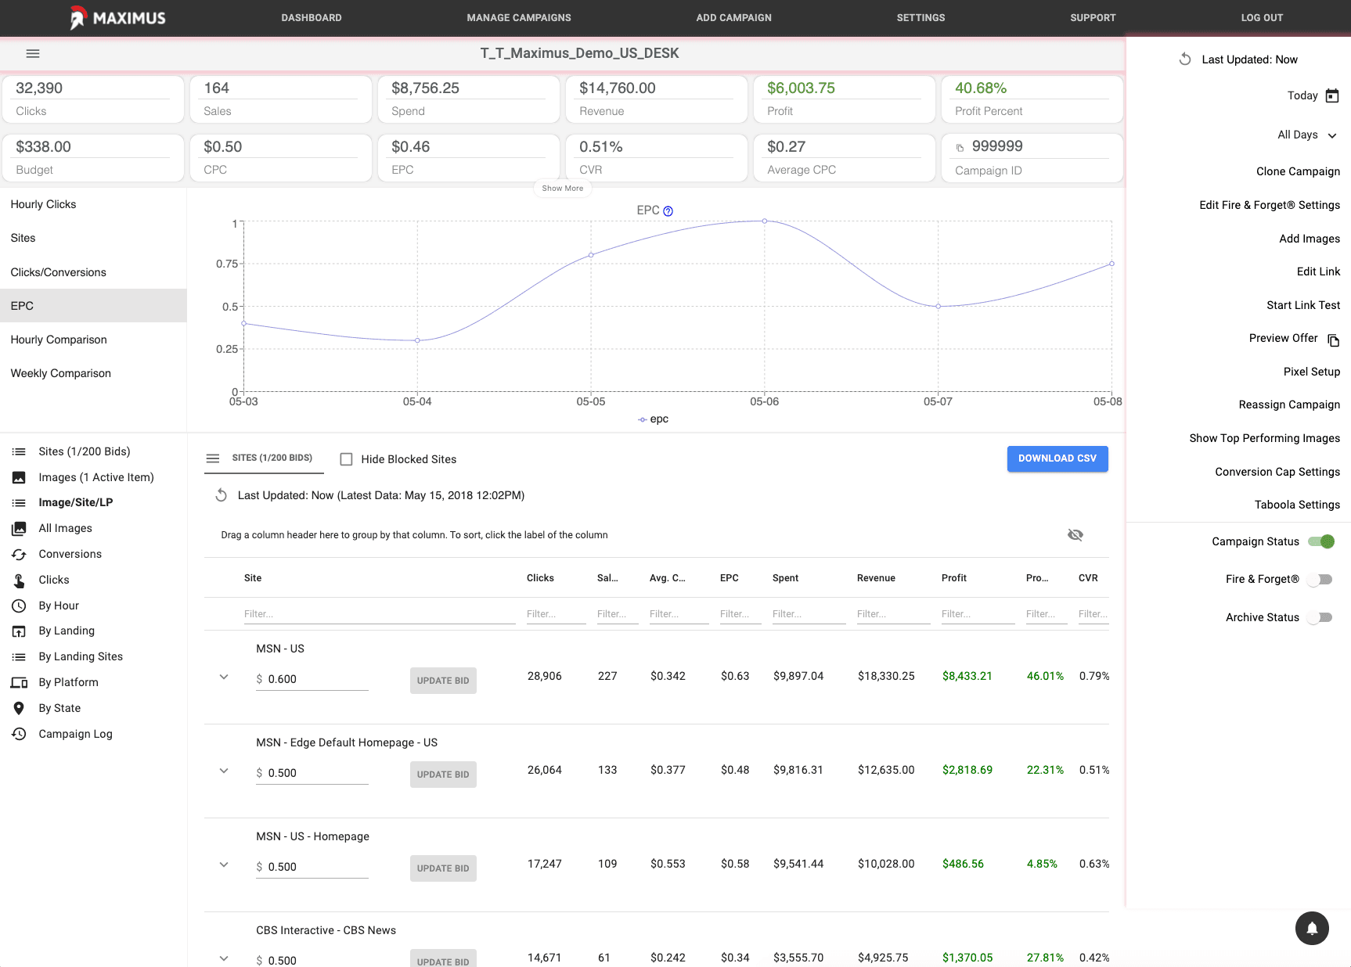Open the notification bell at bottom right
The image size is (1351, 967).
point(1313,929)
